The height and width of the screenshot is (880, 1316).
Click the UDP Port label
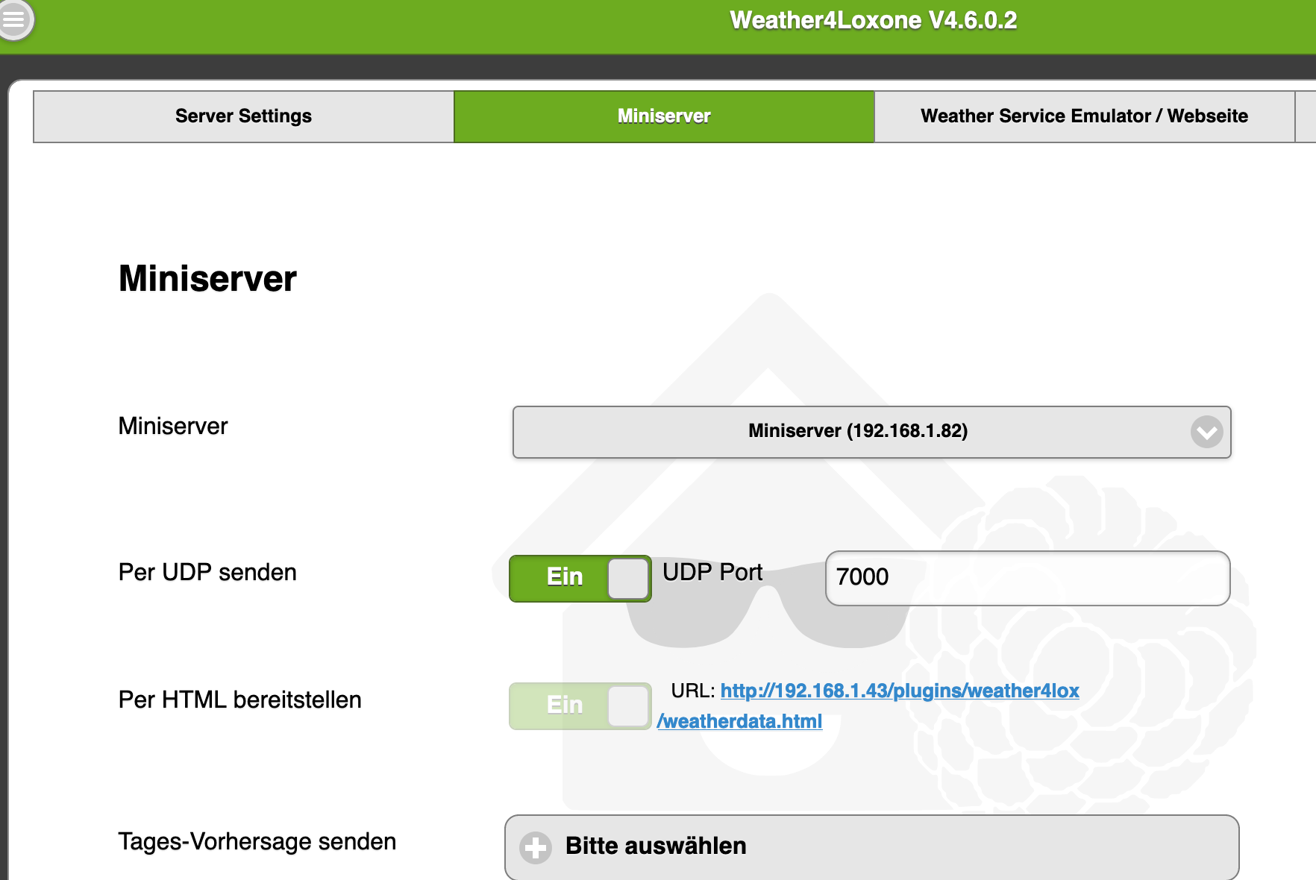pos(712,572)
